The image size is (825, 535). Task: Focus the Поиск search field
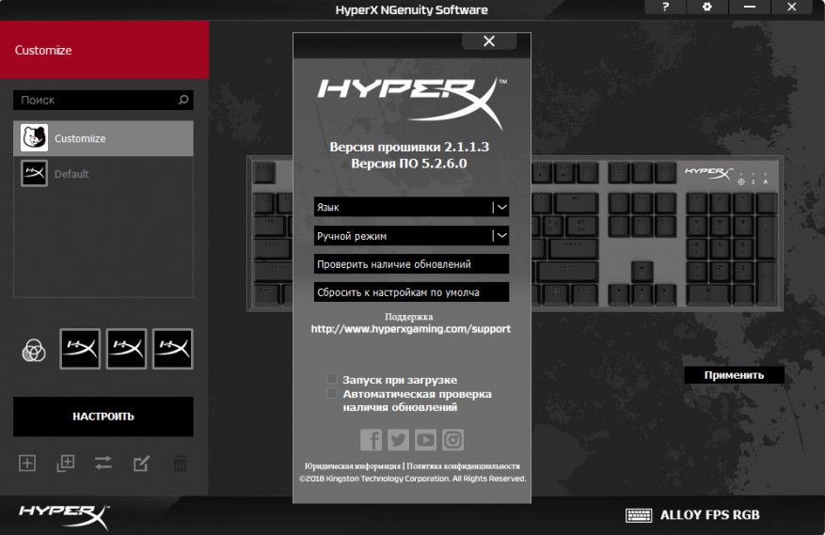[103, 100]
